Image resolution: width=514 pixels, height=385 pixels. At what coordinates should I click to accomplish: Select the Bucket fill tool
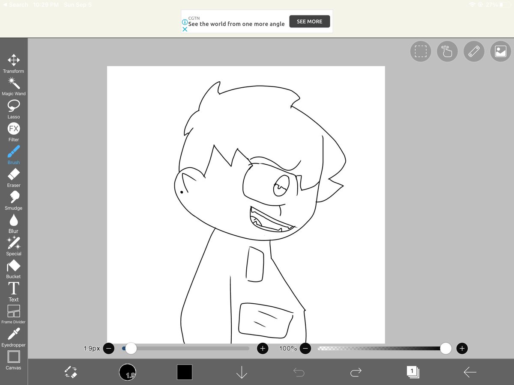tap(14, 269)
